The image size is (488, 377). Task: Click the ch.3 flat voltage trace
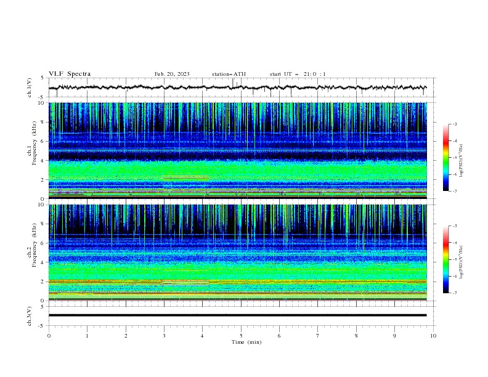pos(237,315)
